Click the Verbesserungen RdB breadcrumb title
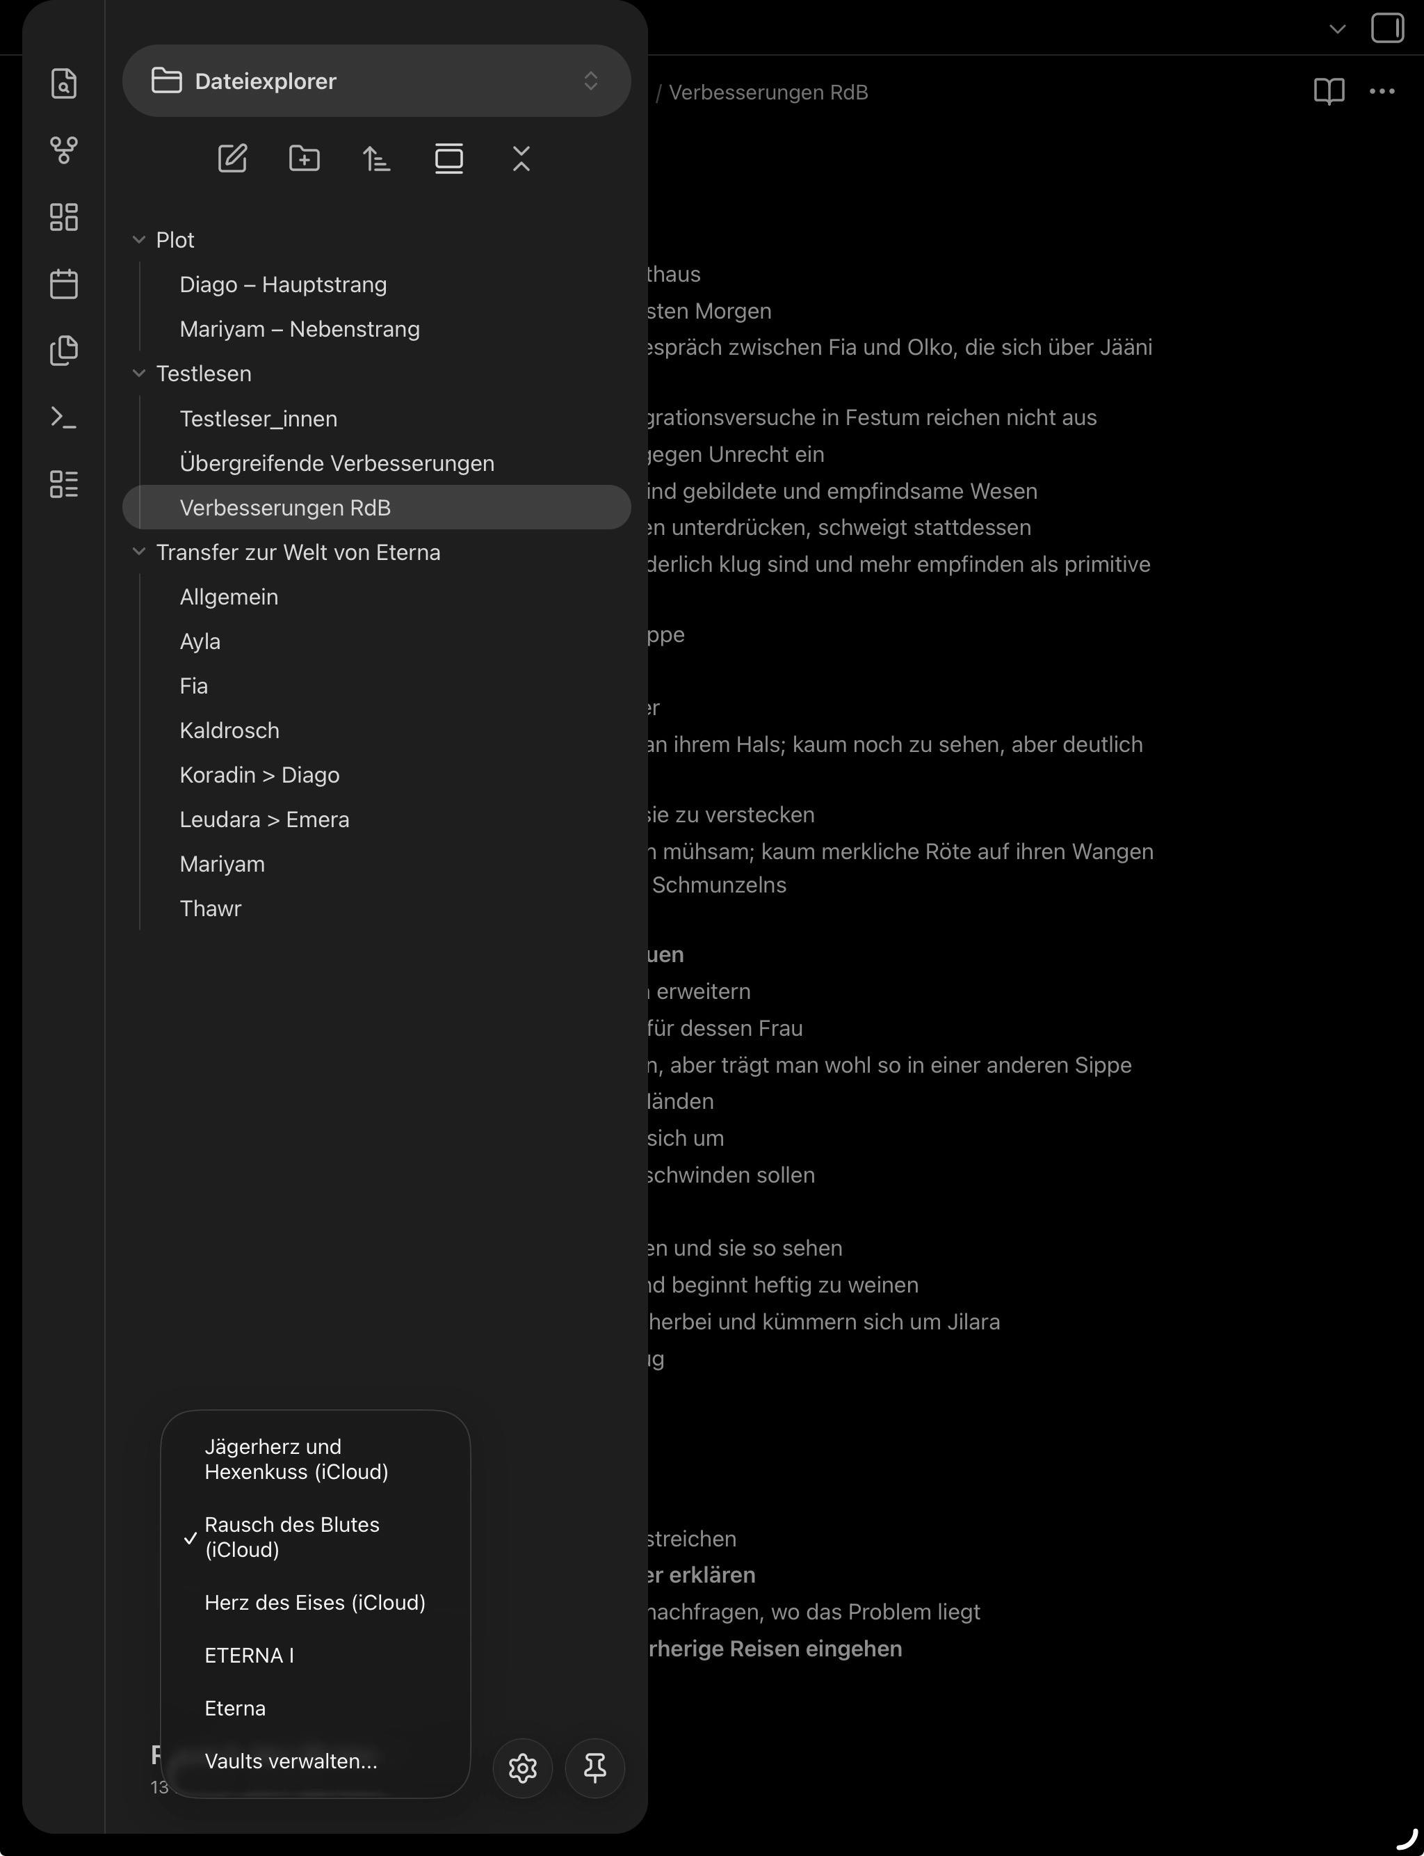The width and height of the screenshot is (1424, 1856). [768, 92]
